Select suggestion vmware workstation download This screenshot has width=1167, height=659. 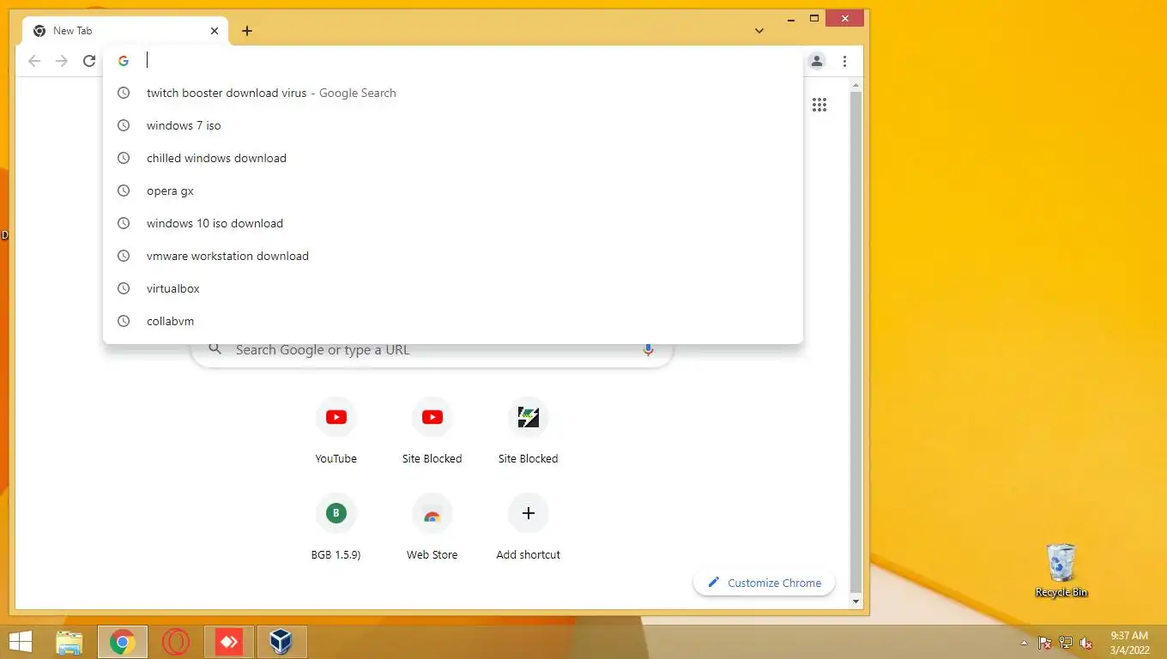pyautogui.click(x=453, y=256)
